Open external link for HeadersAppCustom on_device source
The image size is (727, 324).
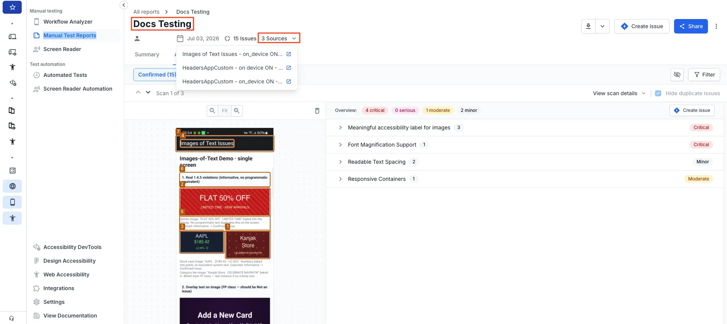coord(289,81)
